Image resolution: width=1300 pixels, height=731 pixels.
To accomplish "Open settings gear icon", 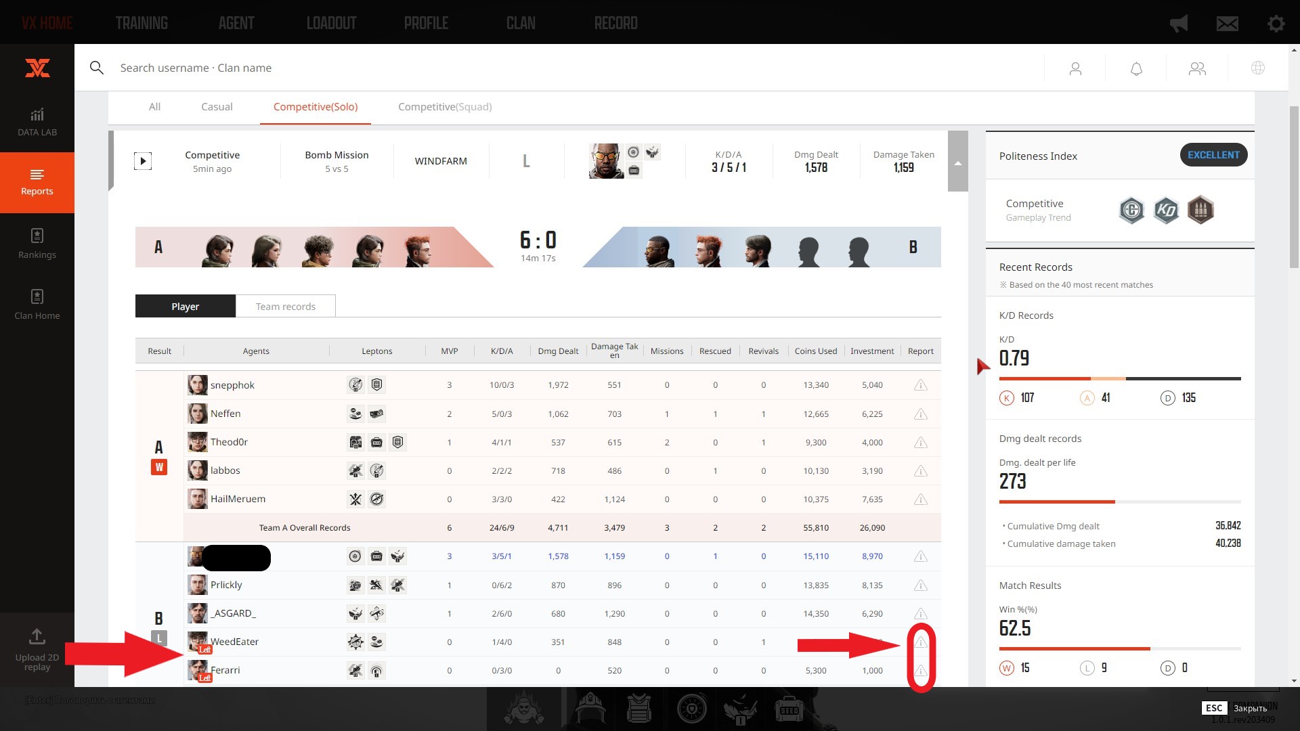I will click(x=1276, y=24).
